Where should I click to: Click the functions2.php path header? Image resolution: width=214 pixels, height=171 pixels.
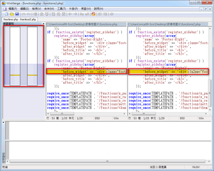(x=168, y=24)
